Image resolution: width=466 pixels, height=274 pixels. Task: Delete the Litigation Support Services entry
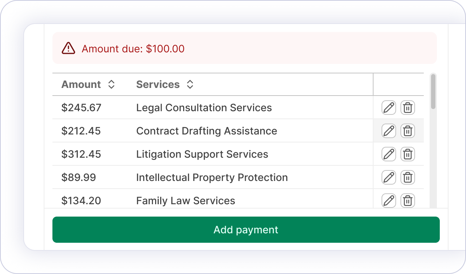tap(408, 154)
